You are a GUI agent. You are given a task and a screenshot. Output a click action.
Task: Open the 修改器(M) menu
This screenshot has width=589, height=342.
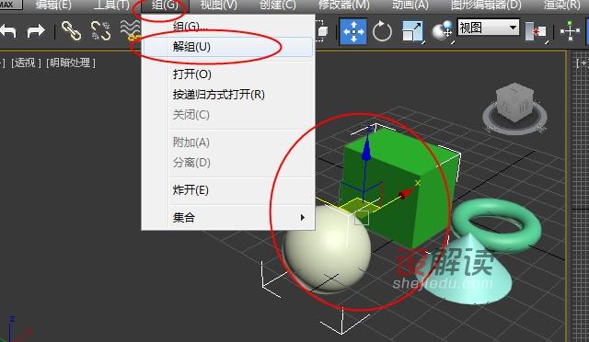click(343, 5)
